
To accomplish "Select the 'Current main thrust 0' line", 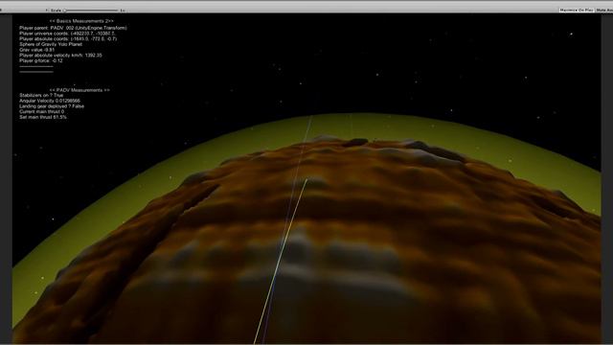I will pos(42,112).
